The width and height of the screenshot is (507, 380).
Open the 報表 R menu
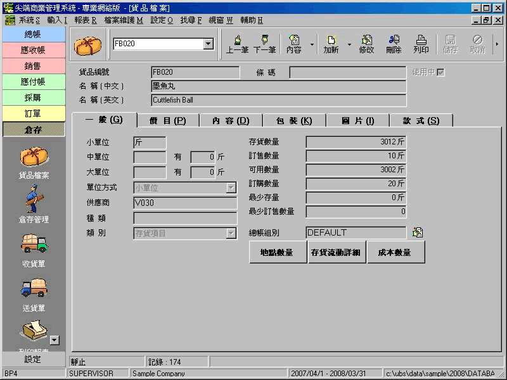pyautogui.click(x=86, y=20)
